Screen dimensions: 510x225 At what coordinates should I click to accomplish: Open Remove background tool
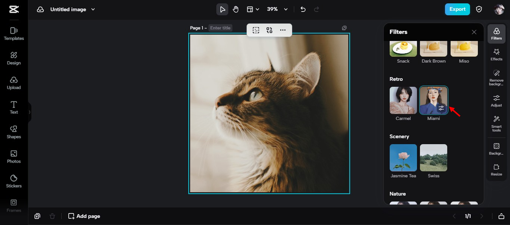pos(496,78)
